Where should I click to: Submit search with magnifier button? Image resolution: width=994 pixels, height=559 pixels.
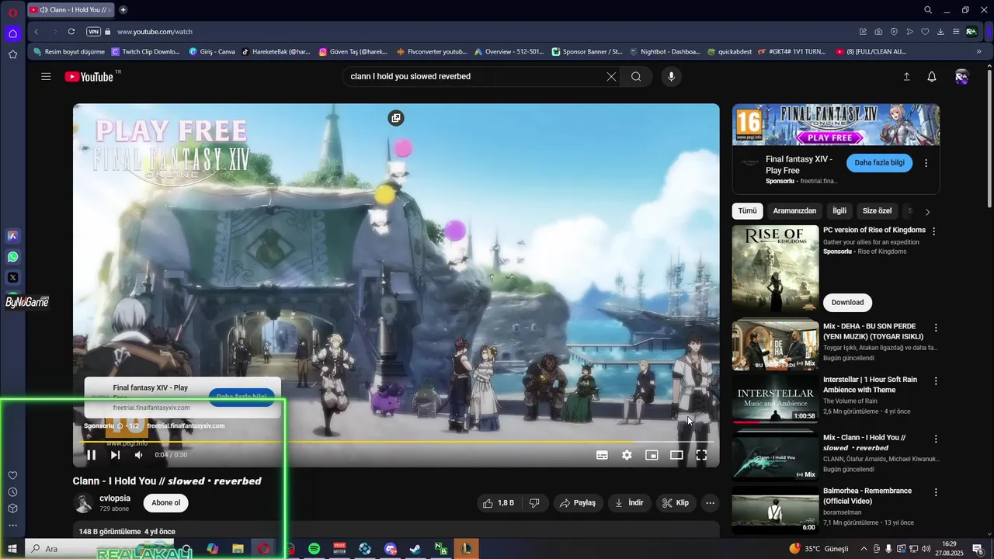click(636, 76)
